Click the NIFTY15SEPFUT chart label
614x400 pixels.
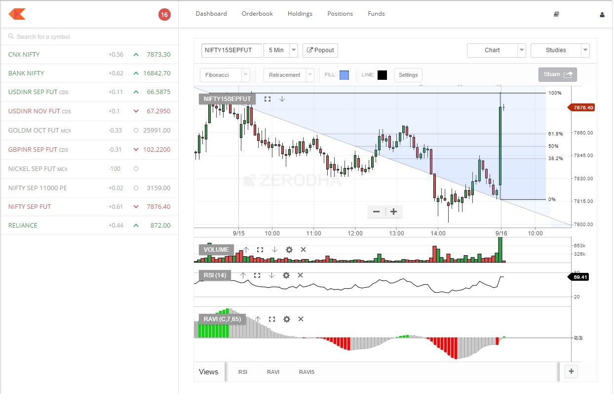227,99
